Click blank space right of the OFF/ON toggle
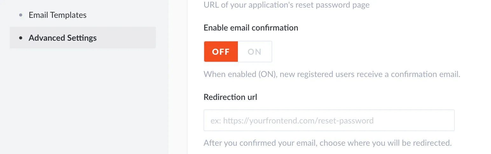This screenshot has height=154, width=491. pos(350,52)
